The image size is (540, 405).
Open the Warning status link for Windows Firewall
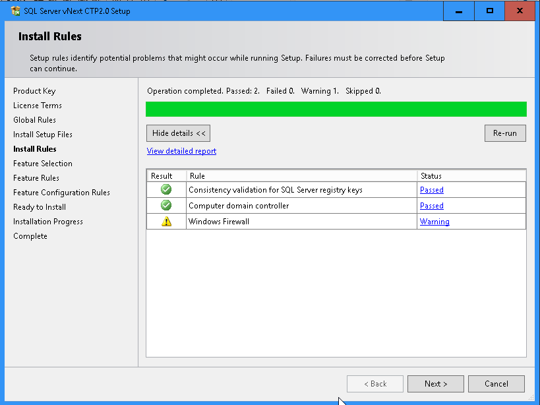point(435,222)
